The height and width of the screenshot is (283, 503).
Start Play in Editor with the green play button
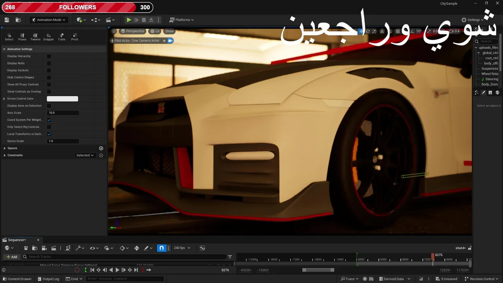[x=129, y=20]
